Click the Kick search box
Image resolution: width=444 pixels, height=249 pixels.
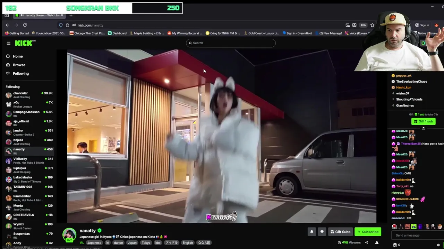[231, 43]
